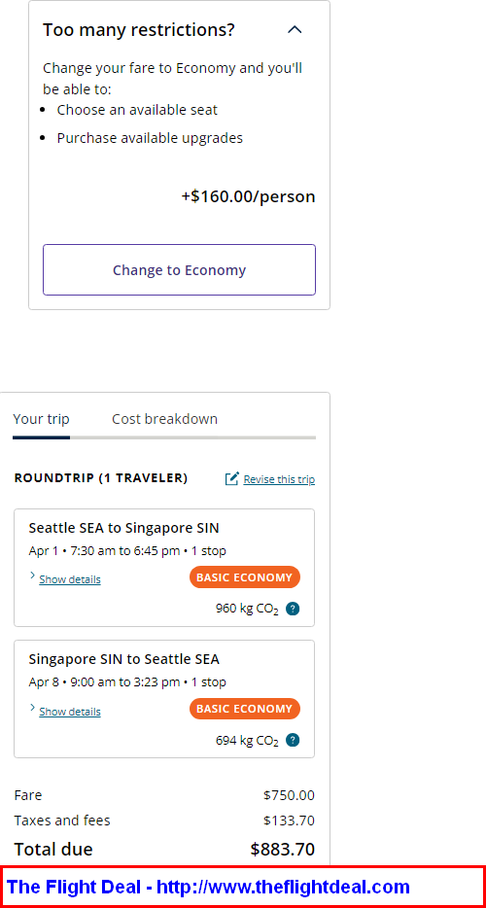Click the Change to Economy button
486x908 pixels.
point(179,270)
